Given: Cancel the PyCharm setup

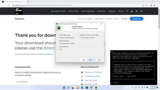Looking at the screenshot, I should [99, 60].
